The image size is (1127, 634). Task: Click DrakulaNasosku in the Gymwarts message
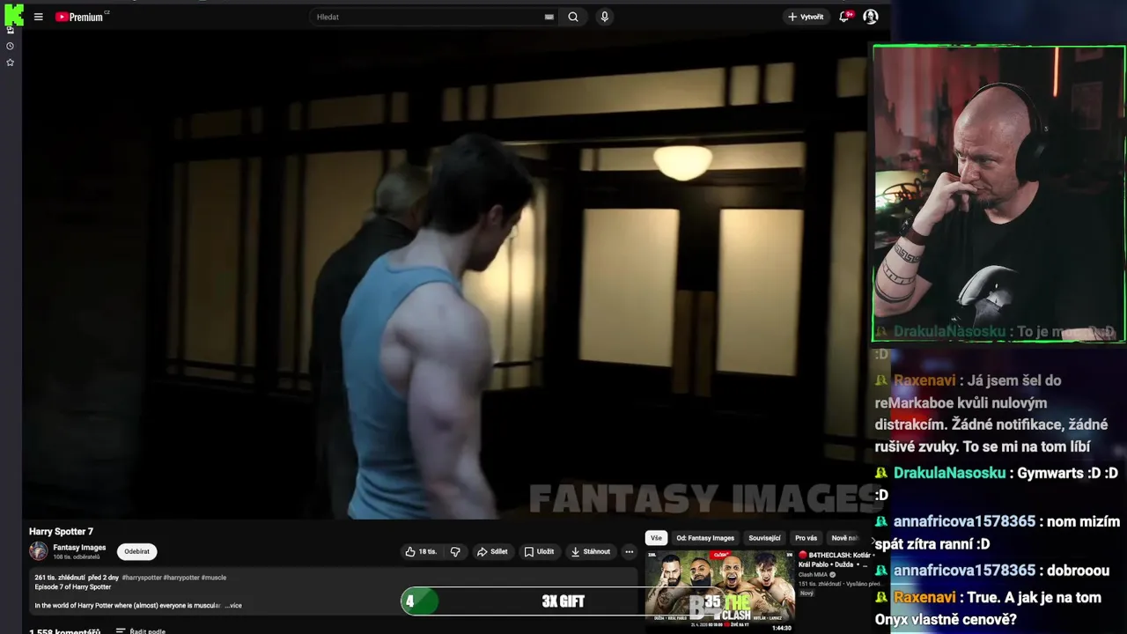click(949, 474)
